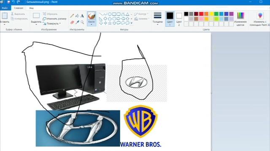Select the Eraser tool
270x151 pixels.
pos(72,22)
